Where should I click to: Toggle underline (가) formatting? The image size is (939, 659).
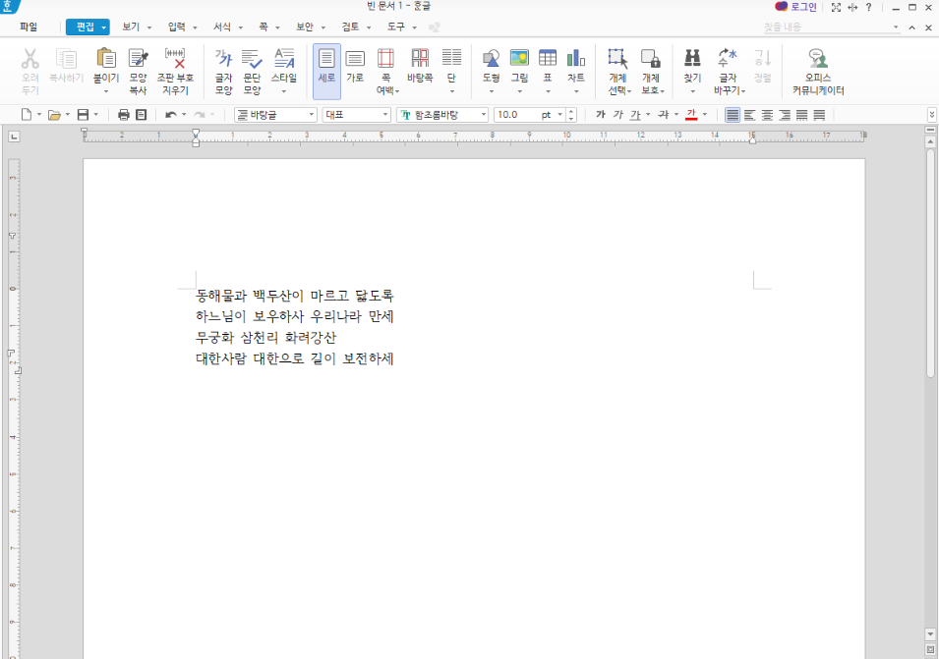pyautogui.click(x=635, y=115)
